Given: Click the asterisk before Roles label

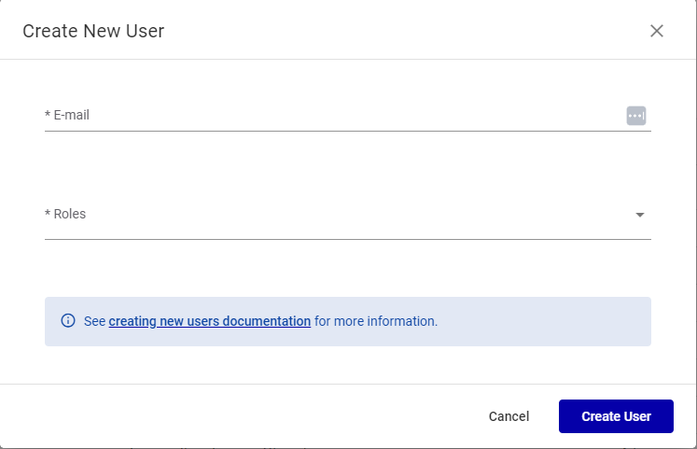Looking at the screenshot, I should point(48,214).
